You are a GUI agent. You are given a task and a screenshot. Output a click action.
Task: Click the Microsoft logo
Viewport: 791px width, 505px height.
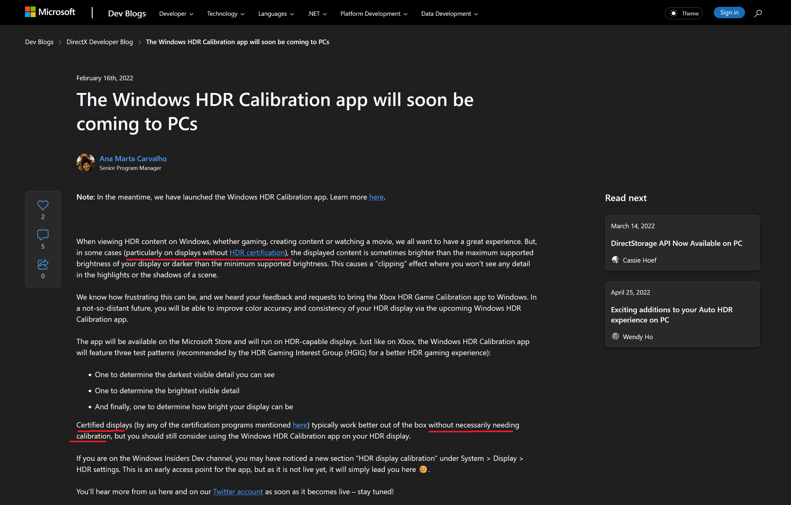50,12
